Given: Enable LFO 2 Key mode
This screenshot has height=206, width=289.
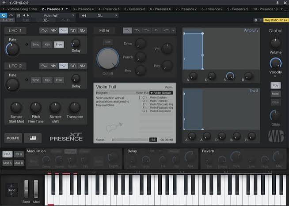Looking at the screenshot, I should [x=47, y=80].
